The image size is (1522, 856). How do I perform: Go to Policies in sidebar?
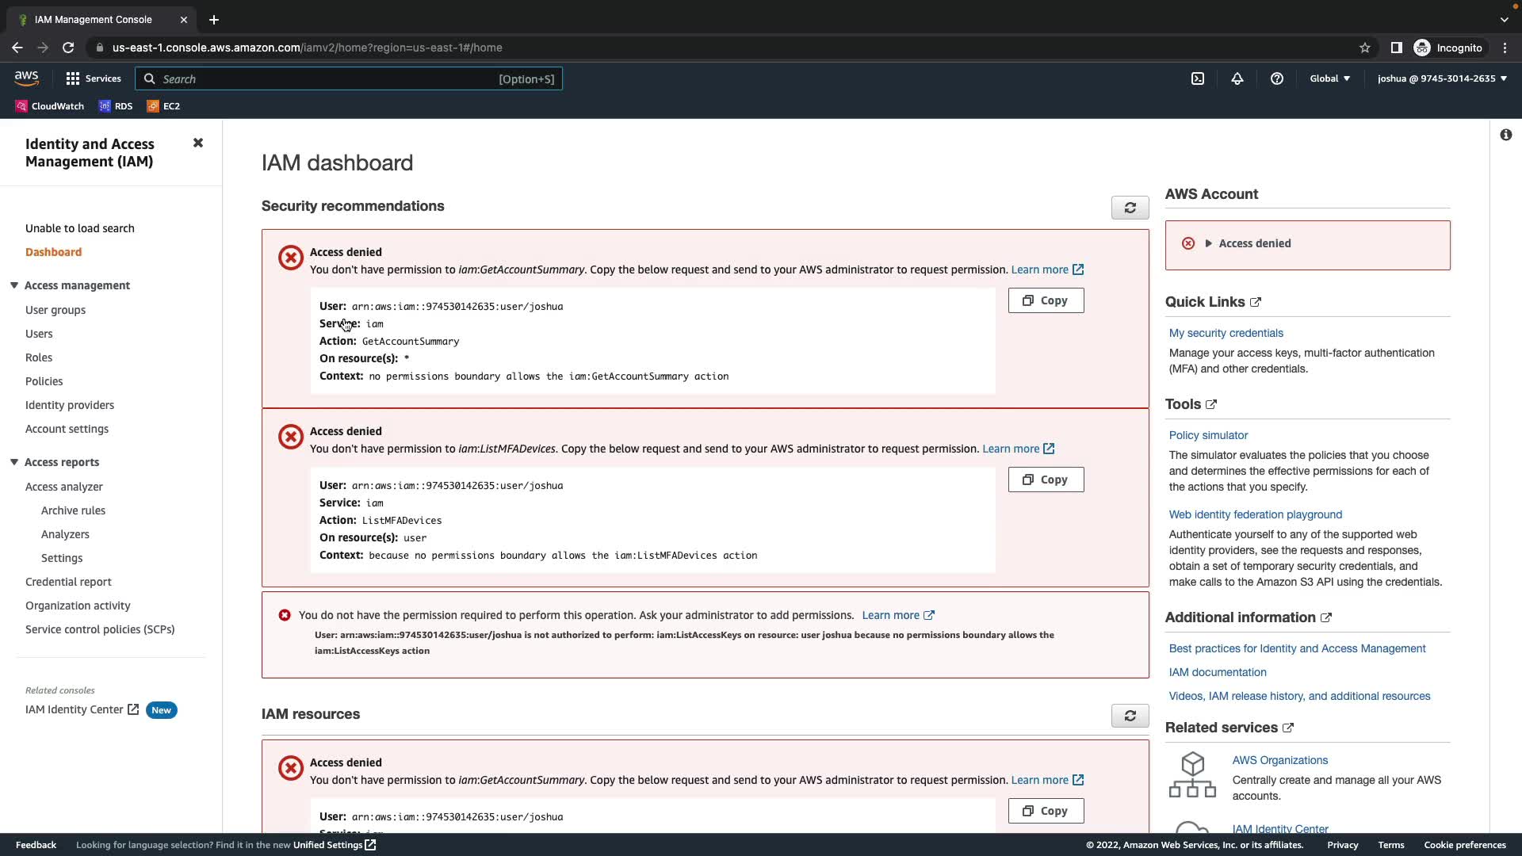44,381
